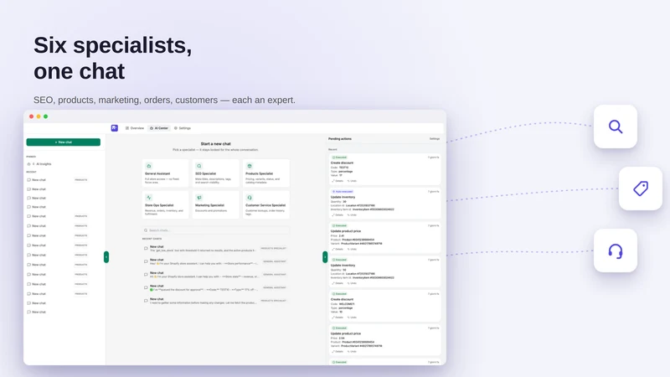Click 'Update product price' title with price 2.41

[x=346, y=231]
